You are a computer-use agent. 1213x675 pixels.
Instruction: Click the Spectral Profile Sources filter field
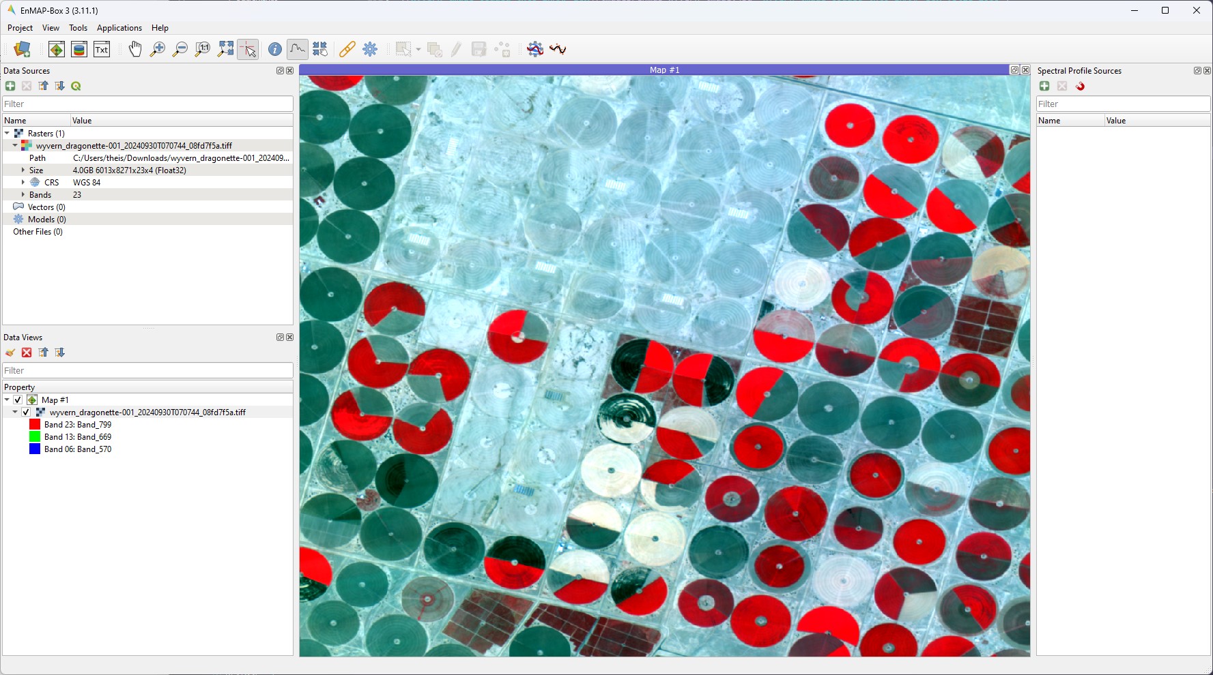[x=1122, y=104]
